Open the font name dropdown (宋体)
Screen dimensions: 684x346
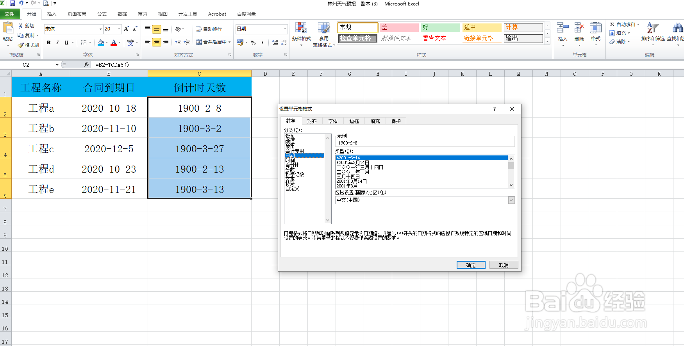[x=100, y=29]
